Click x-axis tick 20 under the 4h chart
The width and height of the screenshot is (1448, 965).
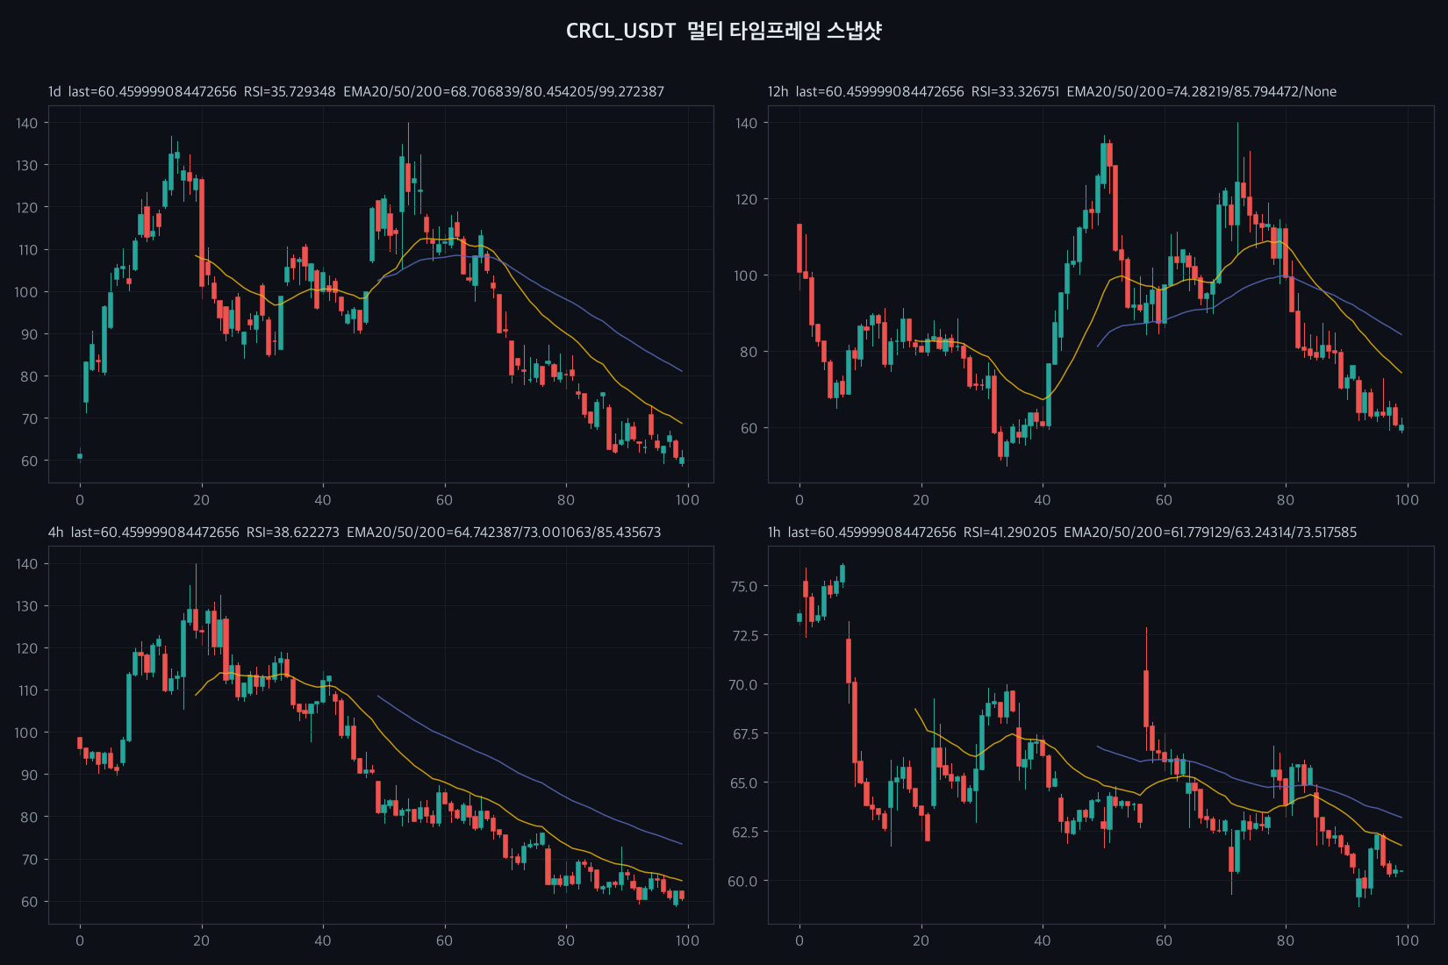point(201,940)
